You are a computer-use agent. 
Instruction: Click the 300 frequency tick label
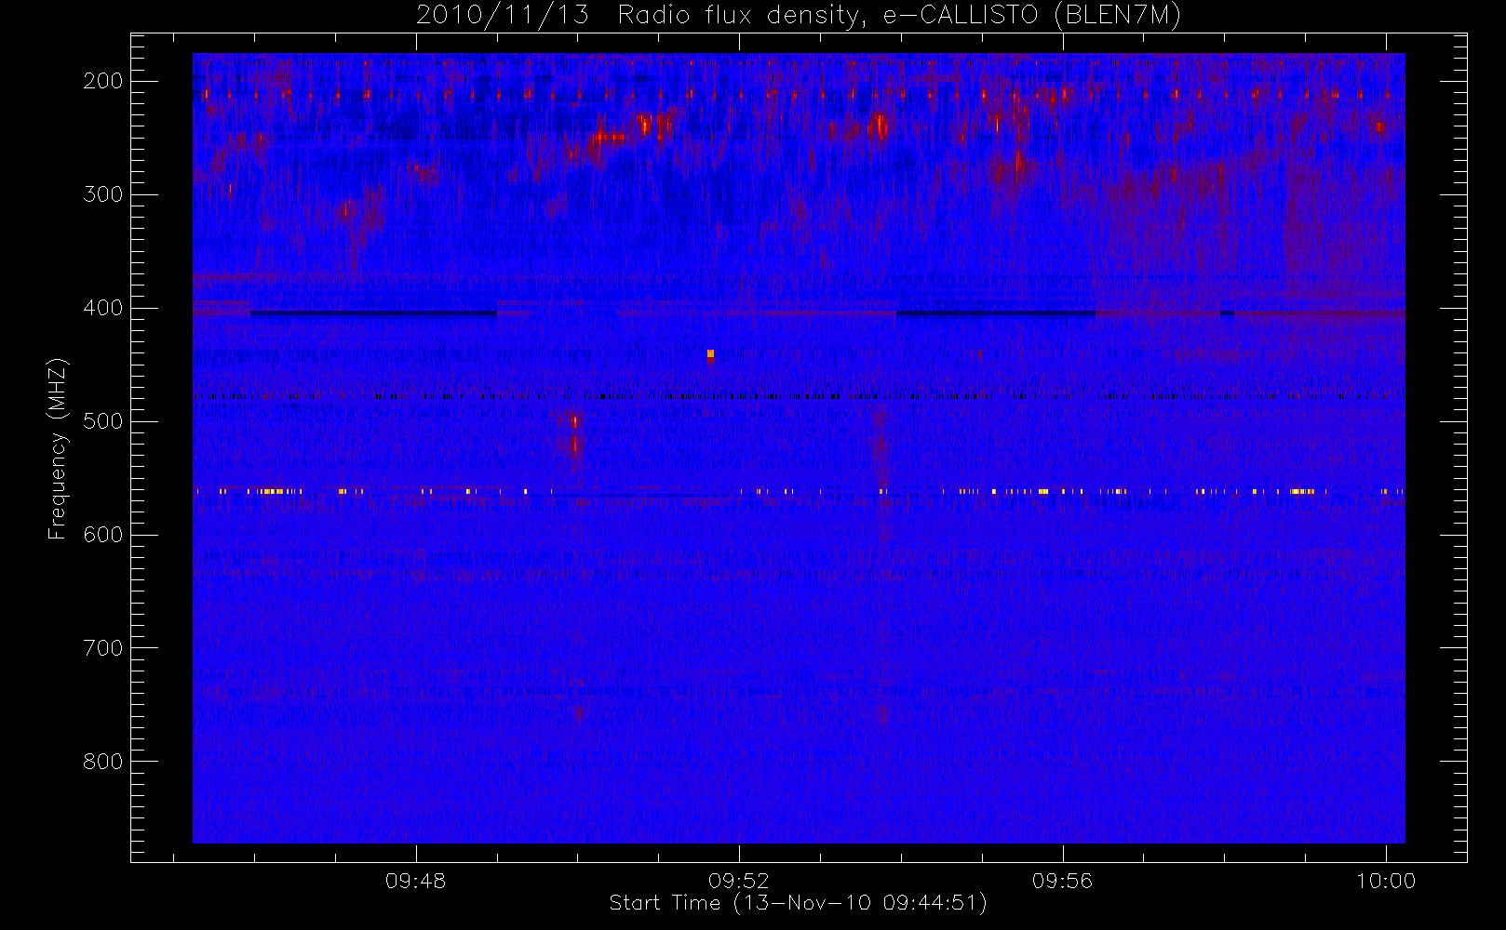pos(102,194)
